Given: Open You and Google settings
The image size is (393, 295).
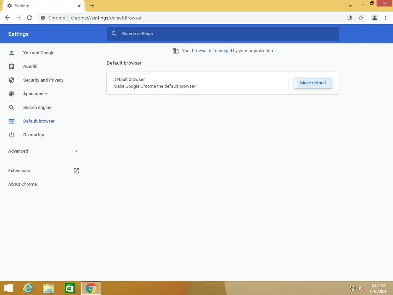Looking at the screenshot, I should point(39,53).
